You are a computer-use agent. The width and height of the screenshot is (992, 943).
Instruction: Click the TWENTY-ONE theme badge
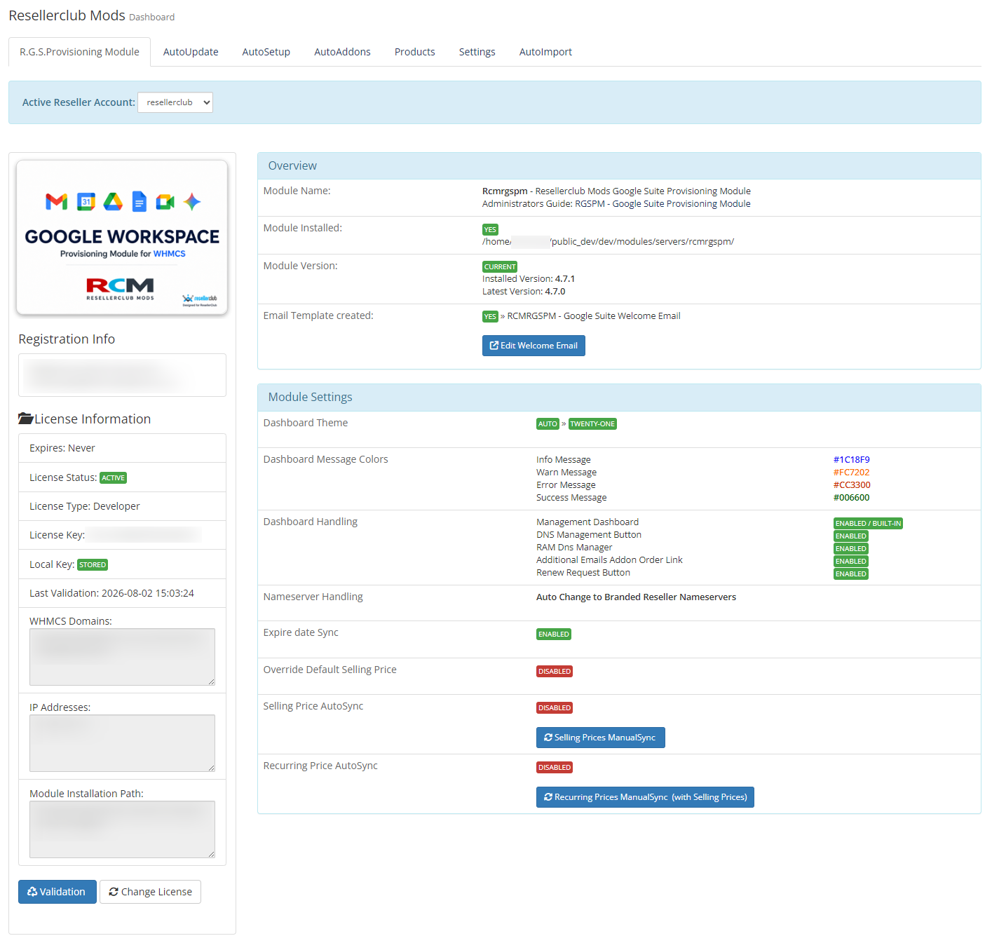click(x=592, y=424)
